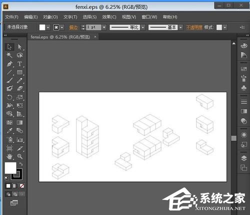The image size is (250, 215).
Task: Open the 对象(O) menu
Action: [x=50, y=17]
